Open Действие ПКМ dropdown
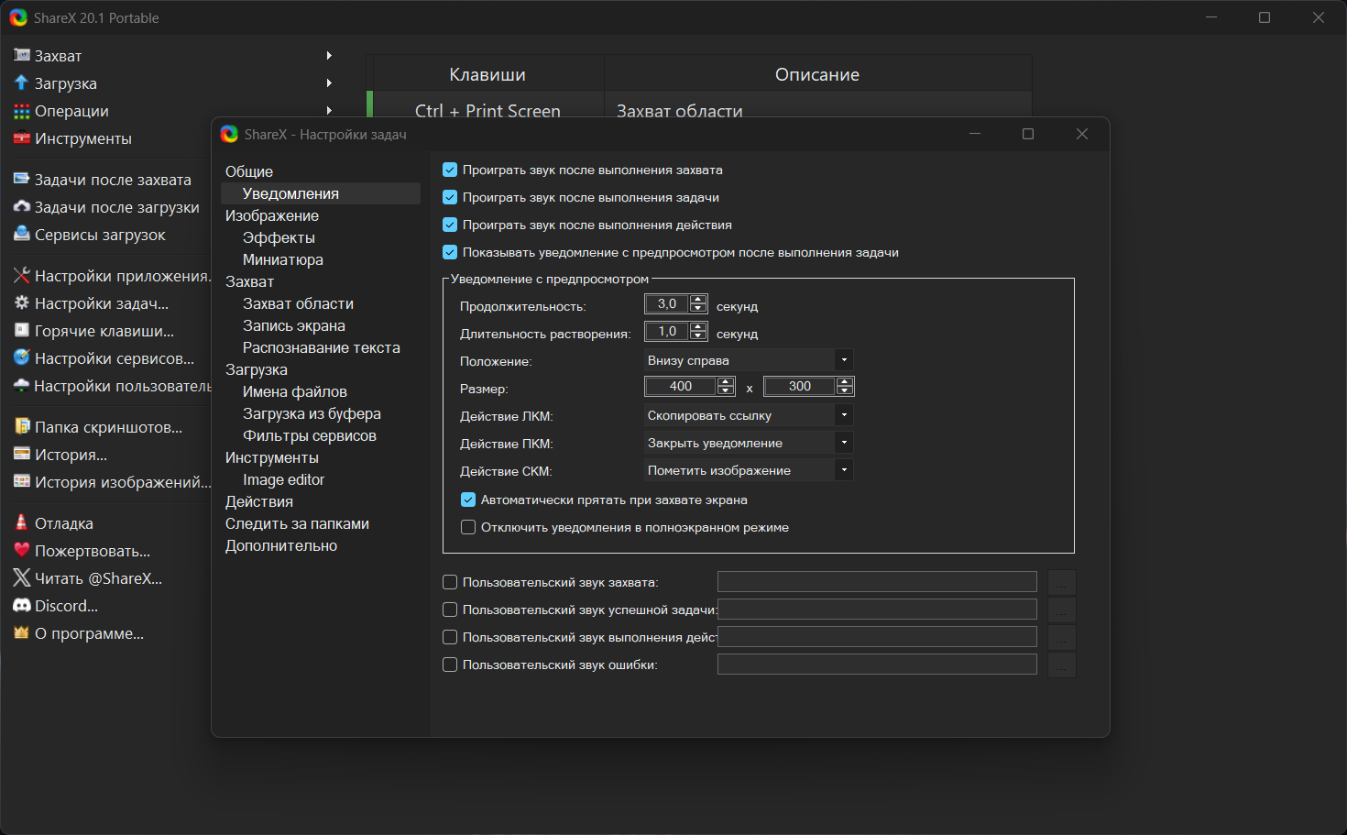The image size is (1347, 835). (749, 443)
